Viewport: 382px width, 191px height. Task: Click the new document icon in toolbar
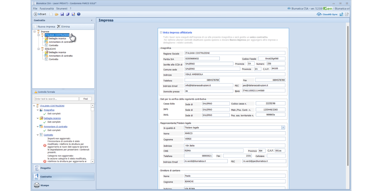pos(51,14)
